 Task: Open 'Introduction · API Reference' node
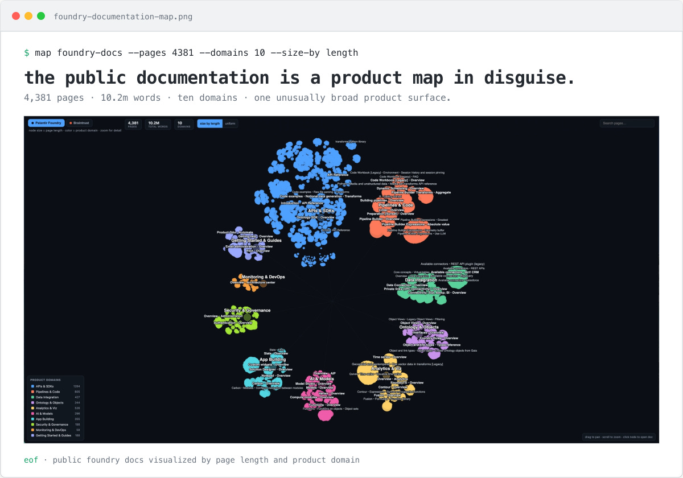[302, 203]
